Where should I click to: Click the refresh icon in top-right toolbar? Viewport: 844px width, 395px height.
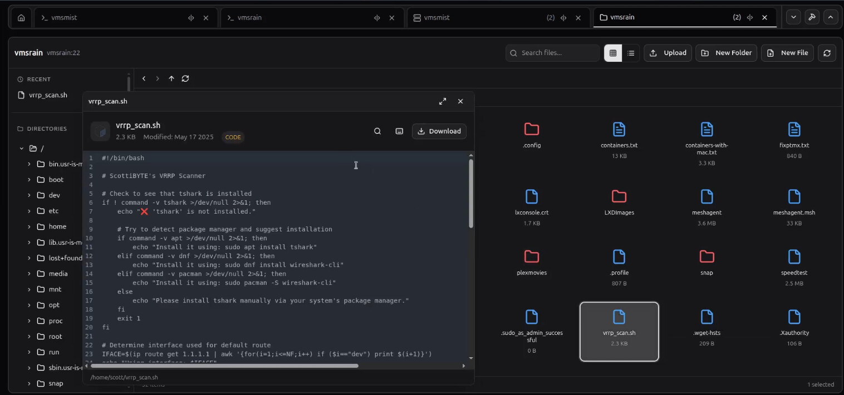(827, 53)
